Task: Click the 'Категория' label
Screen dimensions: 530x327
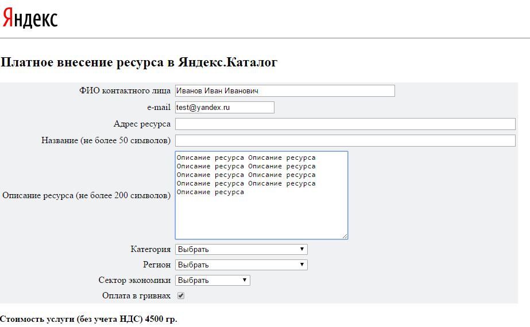Action: 151,249
